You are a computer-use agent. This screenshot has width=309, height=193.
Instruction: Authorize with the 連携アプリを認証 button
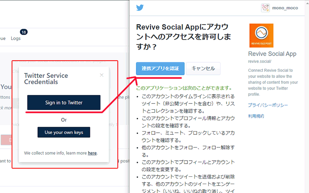160,68
